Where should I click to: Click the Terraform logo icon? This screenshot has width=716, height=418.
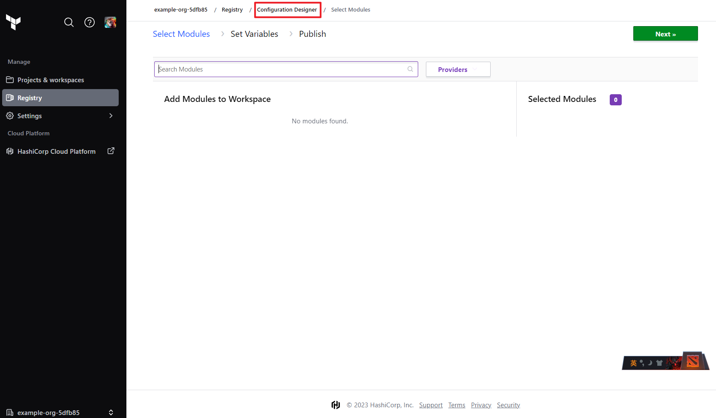pyautogui.click(x=13, y=22)
